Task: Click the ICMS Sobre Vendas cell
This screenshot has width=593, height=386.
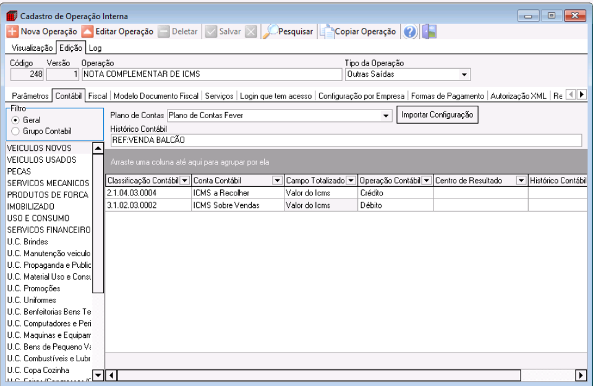Action: point(237,205)
